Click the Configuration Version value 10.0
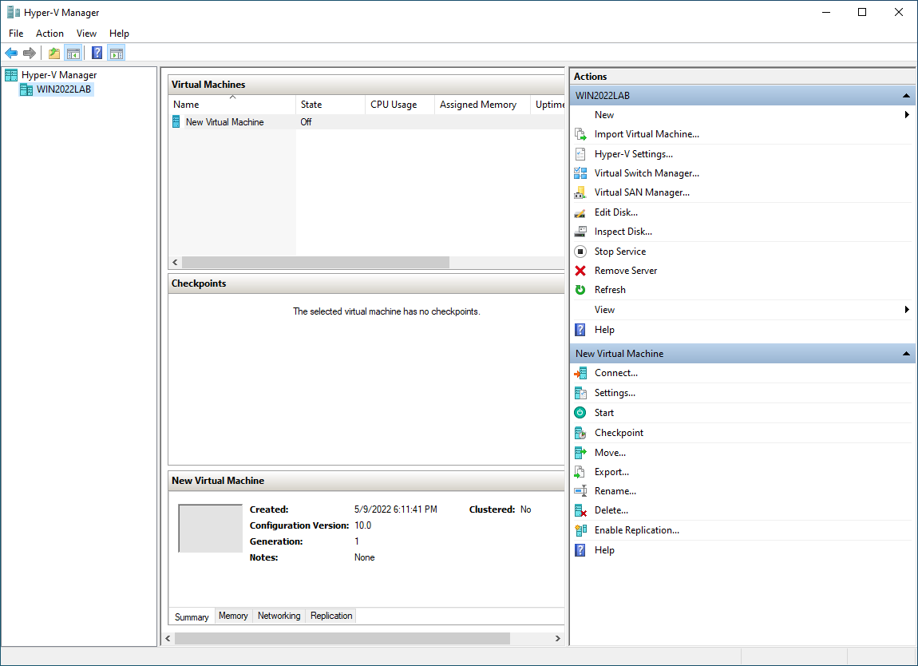918x666 pixels. click(x=363, y=525)
